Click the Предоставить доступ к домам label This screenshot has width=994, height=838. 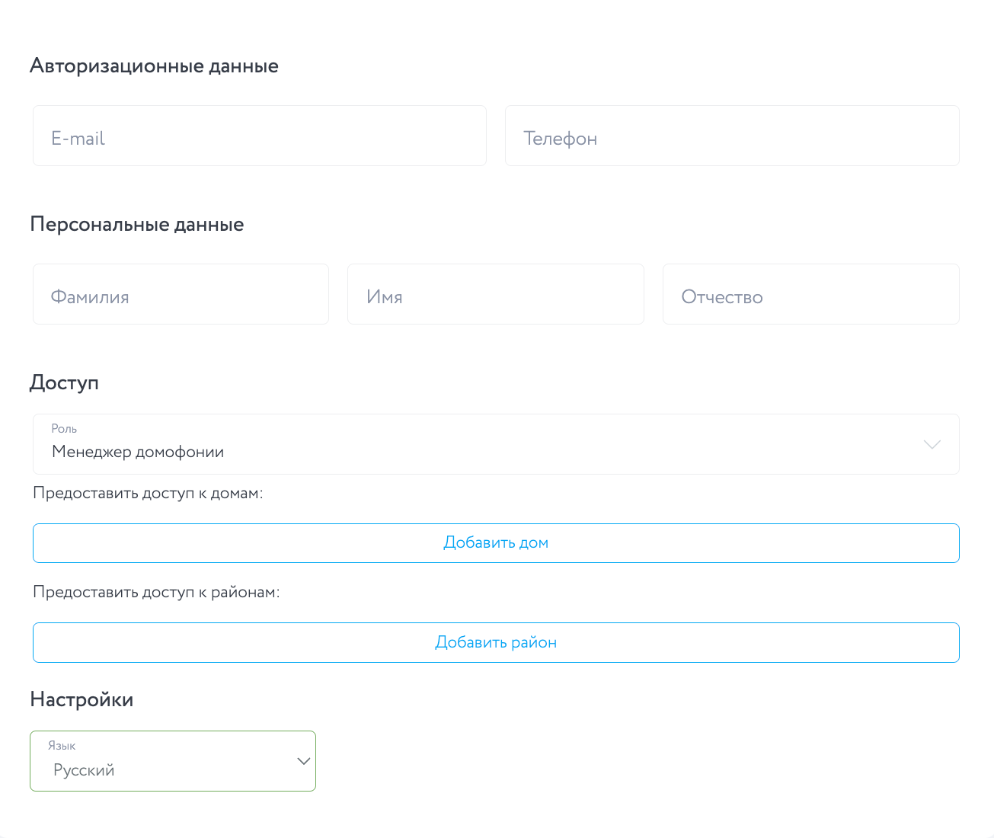coord(148,494)
